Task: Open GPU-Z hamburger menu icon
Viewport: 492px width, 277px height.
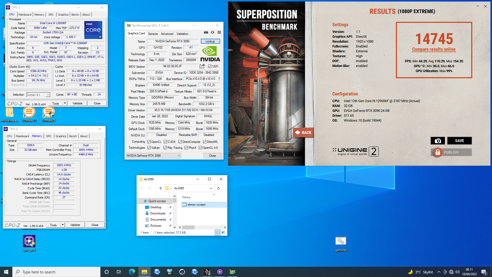Action: (x=219, y=33)
